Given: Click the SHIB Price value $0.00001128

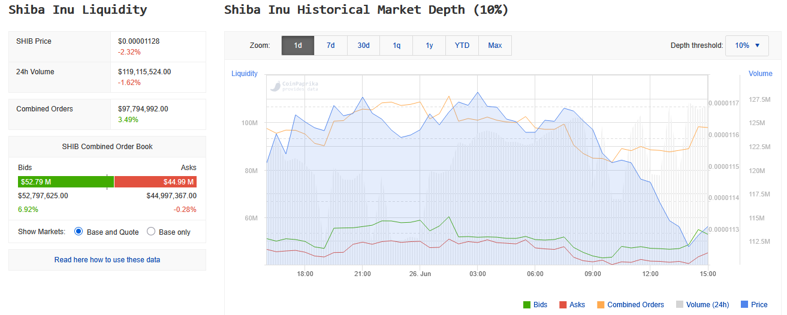Looking at the screenshot, I should (x=138, y=41).
